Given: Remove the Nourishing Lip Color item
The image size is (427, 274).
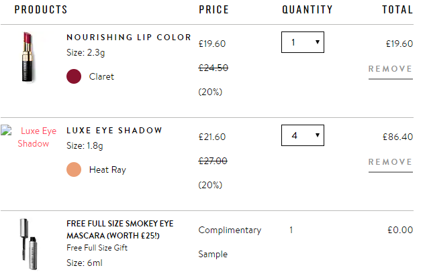Looking at the screenshot, I should 390,69.
